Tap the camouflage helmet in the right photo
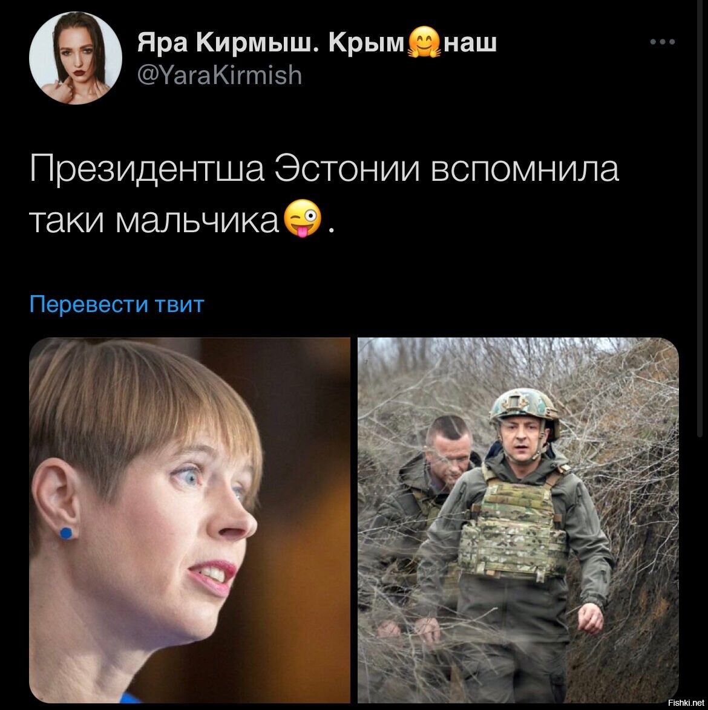Image resolution: width=708 pixels, height=710 pixels. tap(524, 409)
